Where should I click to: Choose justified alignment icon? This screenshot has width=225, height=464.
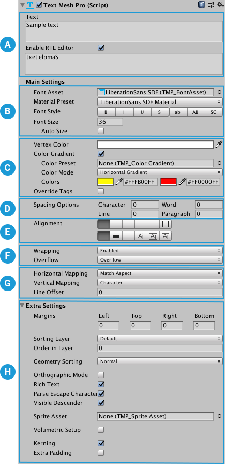pyautogui.click(x=141, y=224)
